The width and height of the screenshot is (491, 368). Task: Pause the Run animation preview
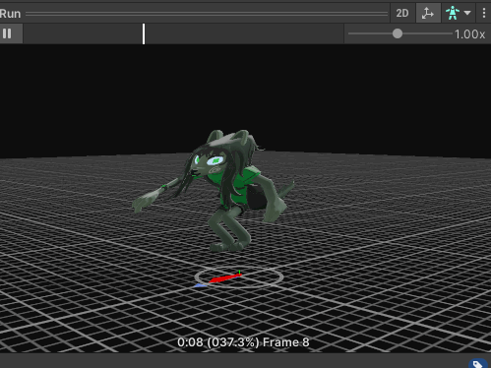tap(7, 33)
